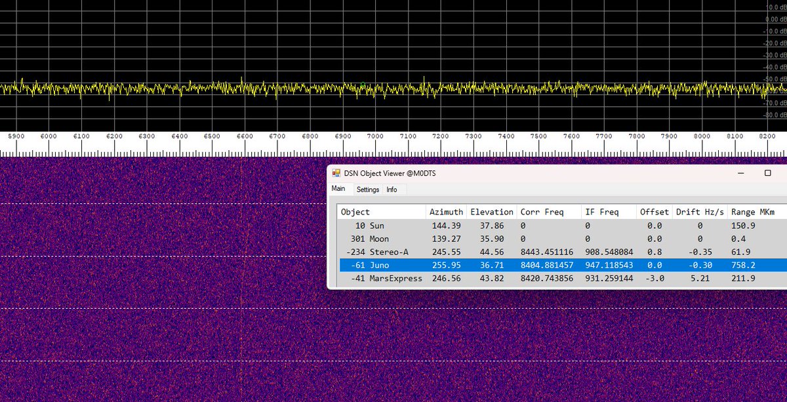Click Stereo-A IF Freq 908.548084
787x402 pixels.
point(609,252)
